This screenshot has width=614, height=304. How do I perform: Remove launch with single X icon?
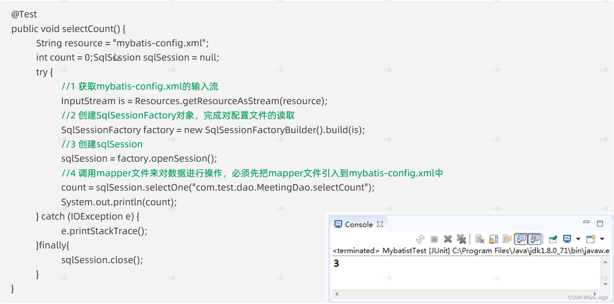click(x=448, y=239)
